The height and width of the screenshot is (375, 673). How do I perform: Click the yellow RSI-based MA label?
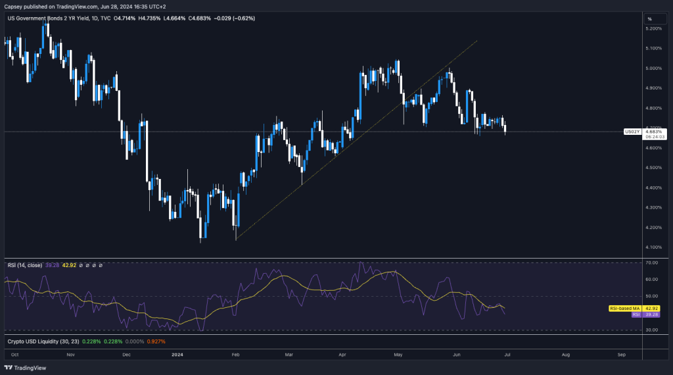[x=623, y=308]
